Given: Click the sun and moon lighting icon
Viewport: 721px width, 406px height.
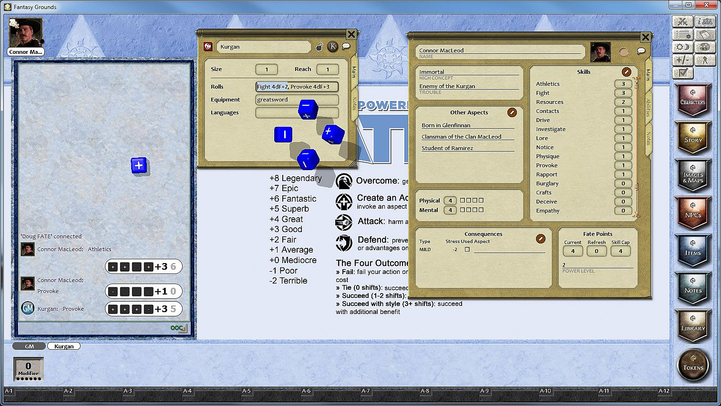Looking at the screenshot, I should point(682,47).
